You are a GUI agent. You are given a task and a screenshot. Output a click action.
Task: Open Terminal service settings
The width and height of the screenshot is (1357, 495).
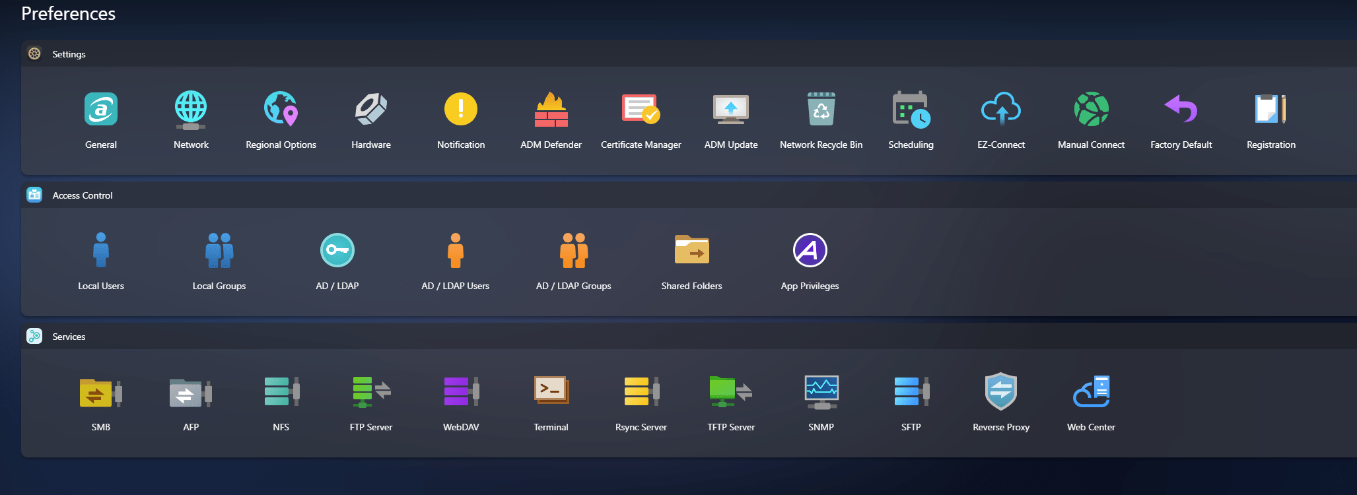tap(551, 391)
